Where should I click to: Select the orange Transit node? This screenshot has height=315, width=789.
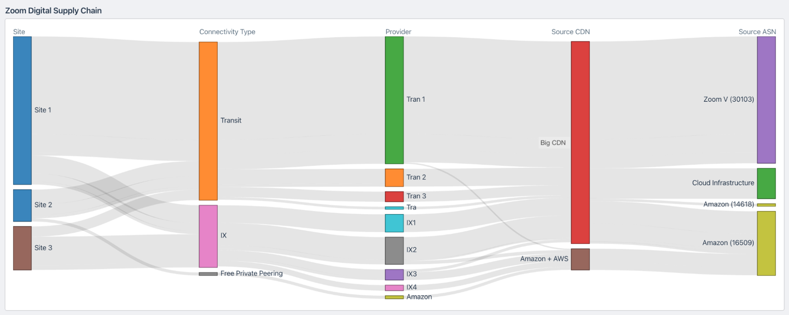pyautogui.click(x=208, y=121)
